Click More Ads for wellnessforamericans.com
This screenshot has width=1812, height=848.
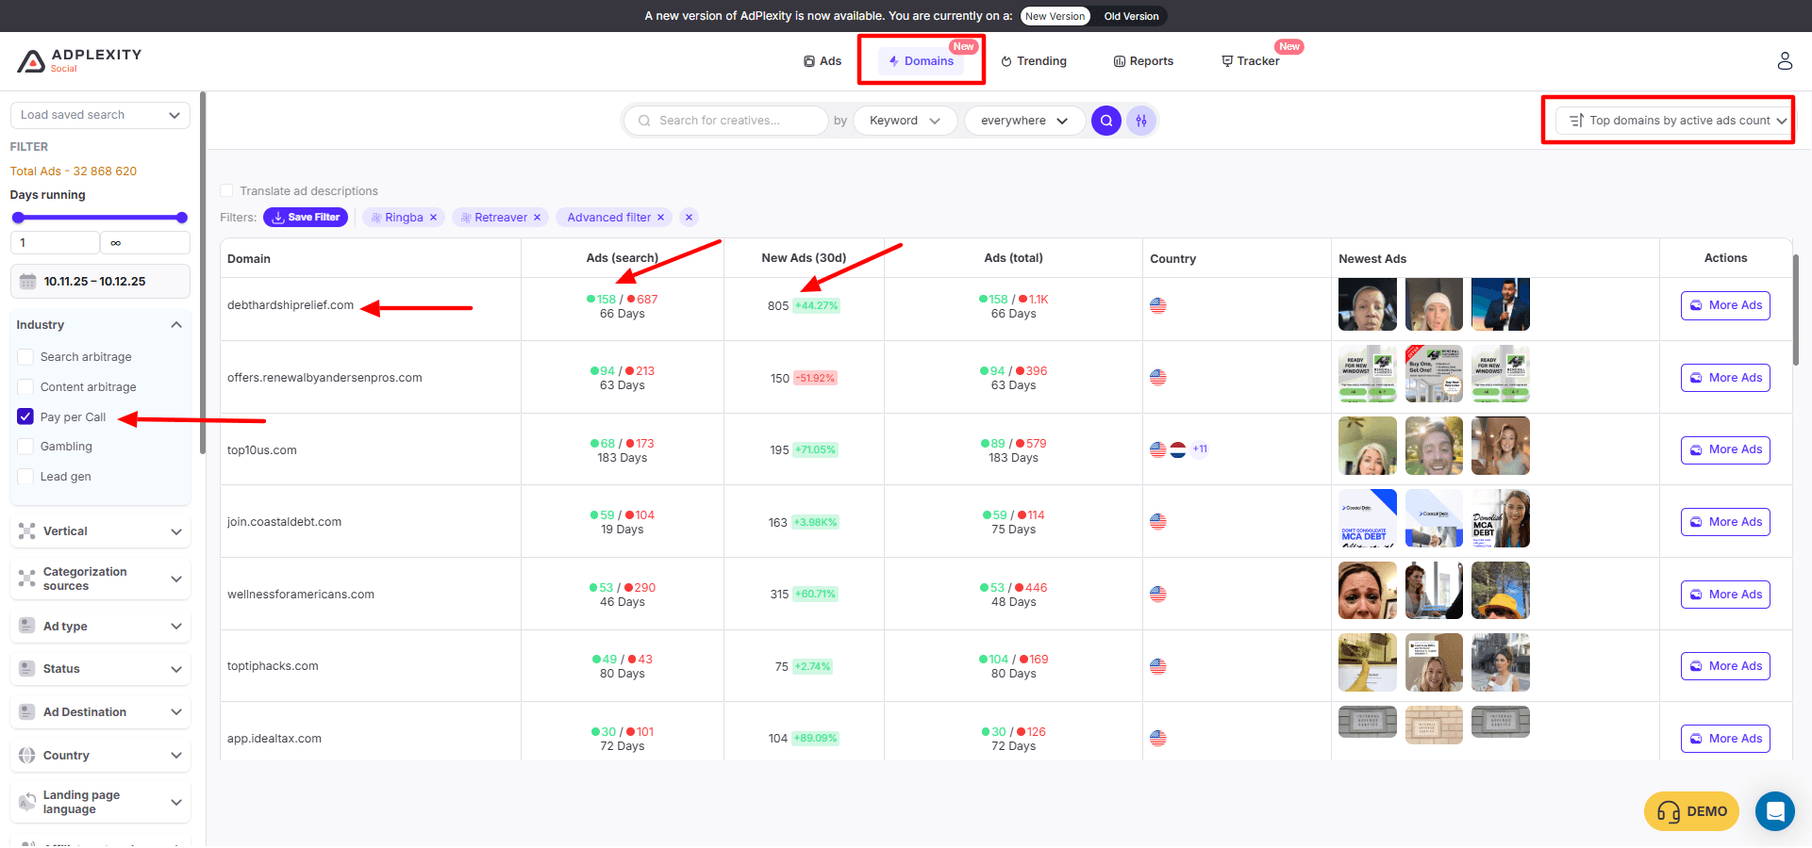[x=1725, y=595]
